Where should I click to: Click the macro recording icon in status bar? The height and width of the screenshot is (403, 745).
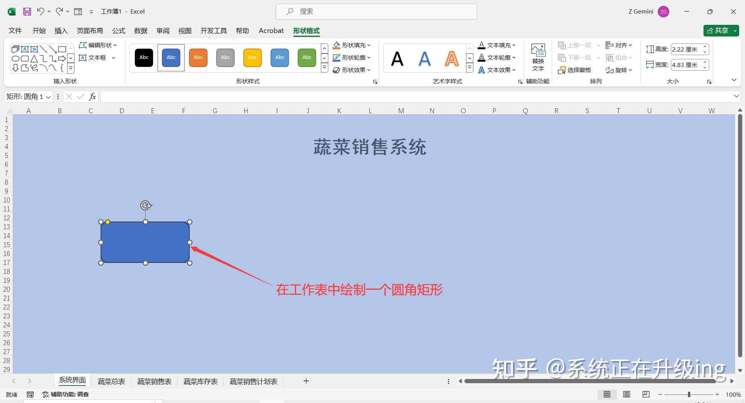click(30, 394)
